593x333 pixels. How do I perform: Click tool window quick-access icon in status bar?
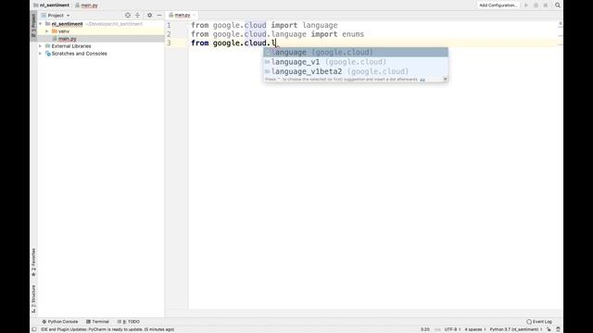(x=34, y=329)
